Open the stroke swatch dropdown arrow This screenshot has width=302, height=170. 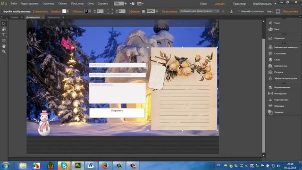(90, 11)
